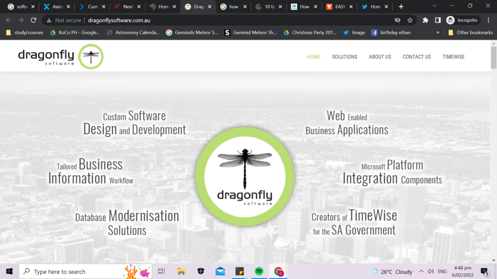This screenshot has height=279, width=497.
Task: Open the Extensions puzzle icon
Action: [x=425, y=20]
